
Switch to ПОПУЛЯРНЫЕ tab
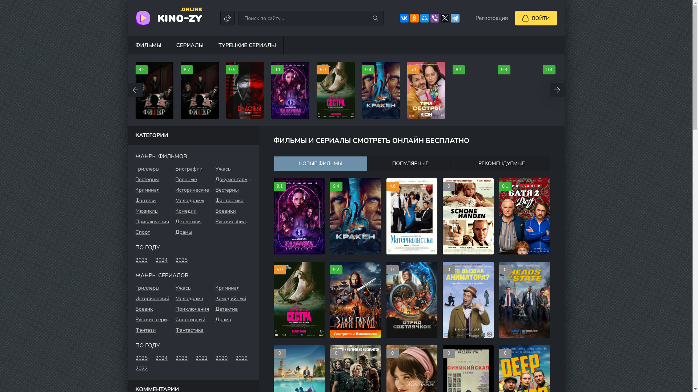coord(410,164)
